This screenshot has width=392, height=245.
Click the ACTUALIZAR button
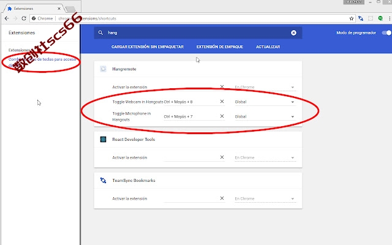(268, 47)
